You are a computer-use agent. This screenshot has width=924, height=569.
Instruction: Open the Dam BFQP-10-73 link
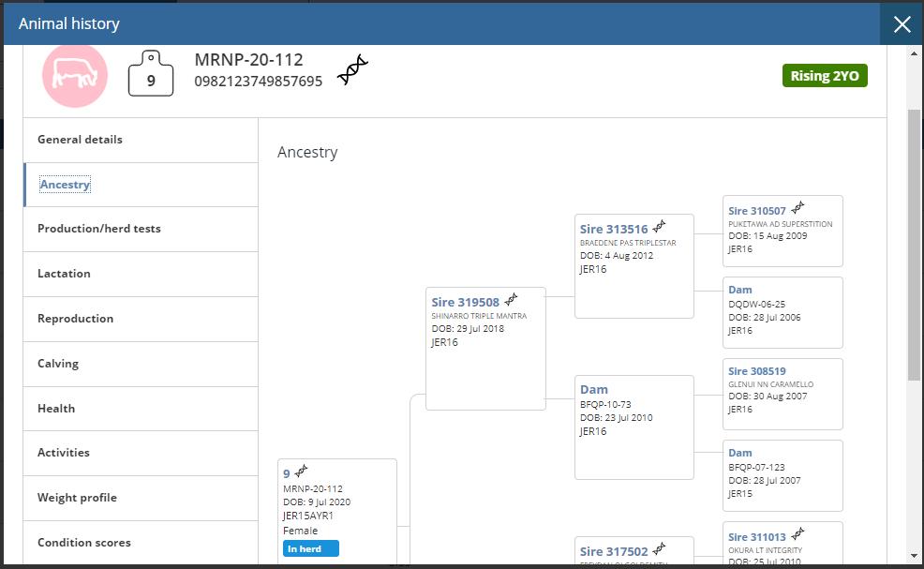[594, 389]
